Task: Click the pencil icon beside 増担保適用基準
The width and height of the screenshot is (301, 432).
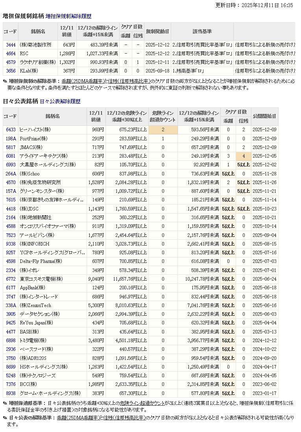Action: tap(5, 403)
